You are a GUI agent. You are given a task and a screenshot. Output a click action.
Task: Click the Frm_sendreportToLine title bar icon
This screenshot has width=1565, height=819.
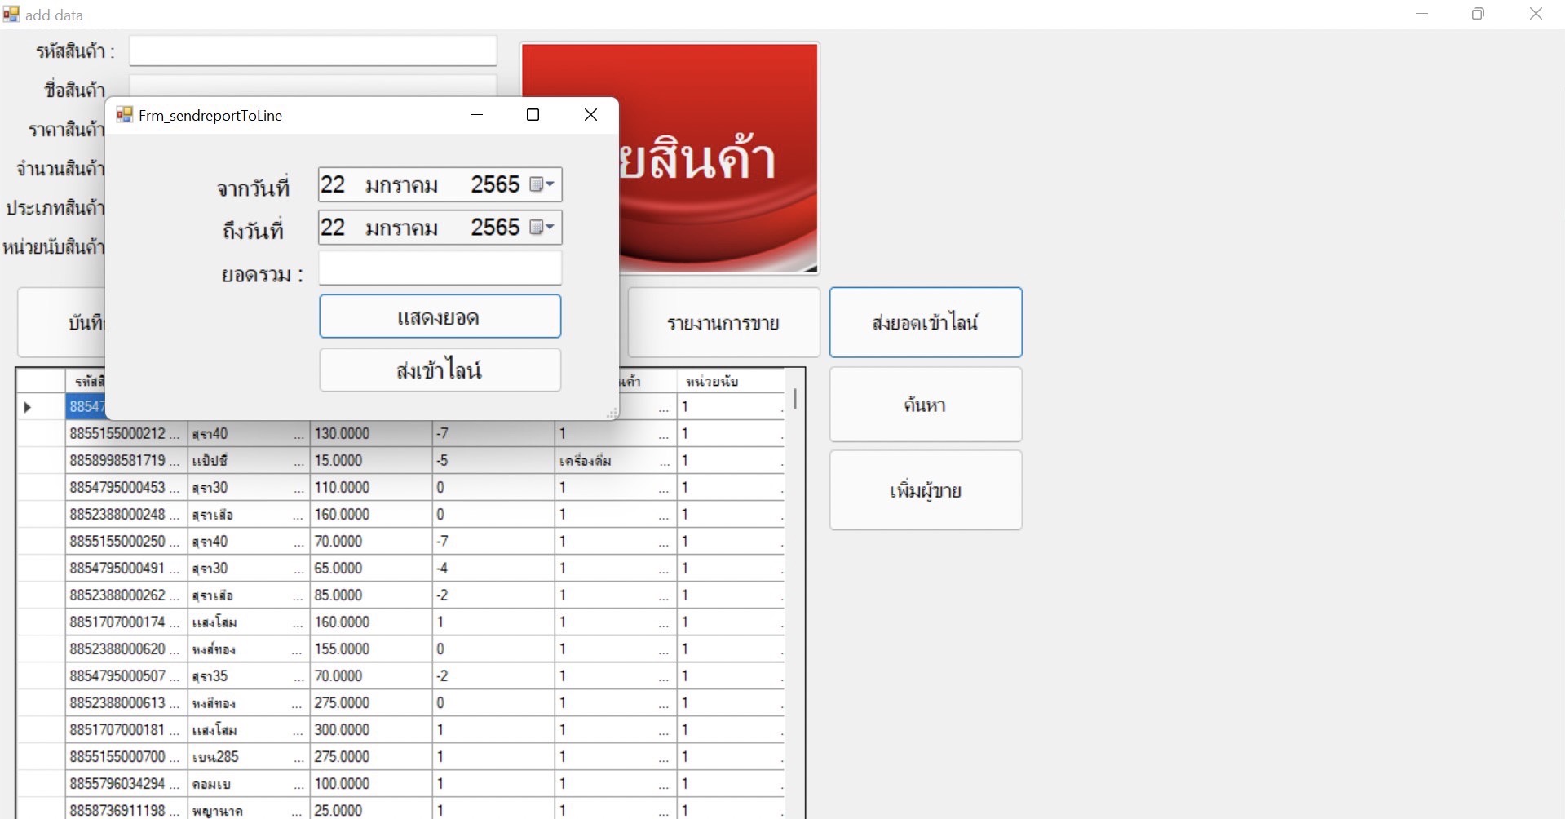click(125, 115)
